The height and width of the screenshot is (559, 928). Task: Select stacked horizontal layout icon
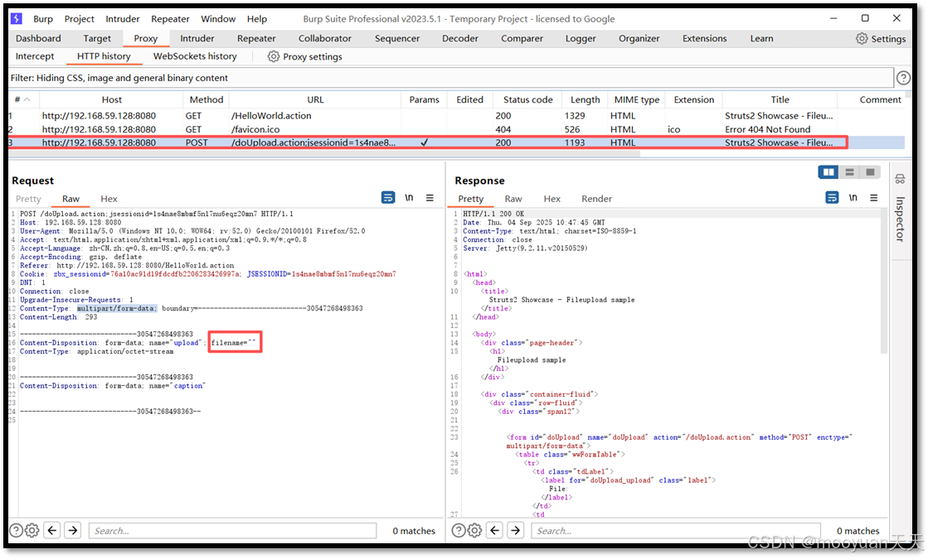click(x=849, y=172)
